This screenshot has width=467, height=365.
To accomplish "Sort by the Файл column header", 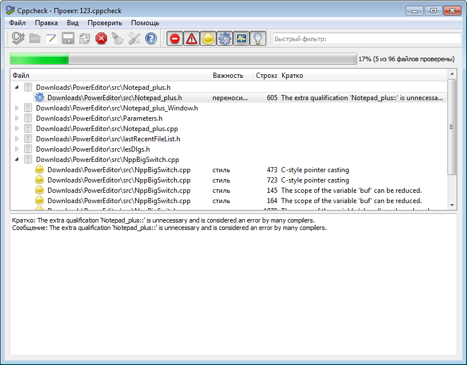I will (x=110, y=76).
